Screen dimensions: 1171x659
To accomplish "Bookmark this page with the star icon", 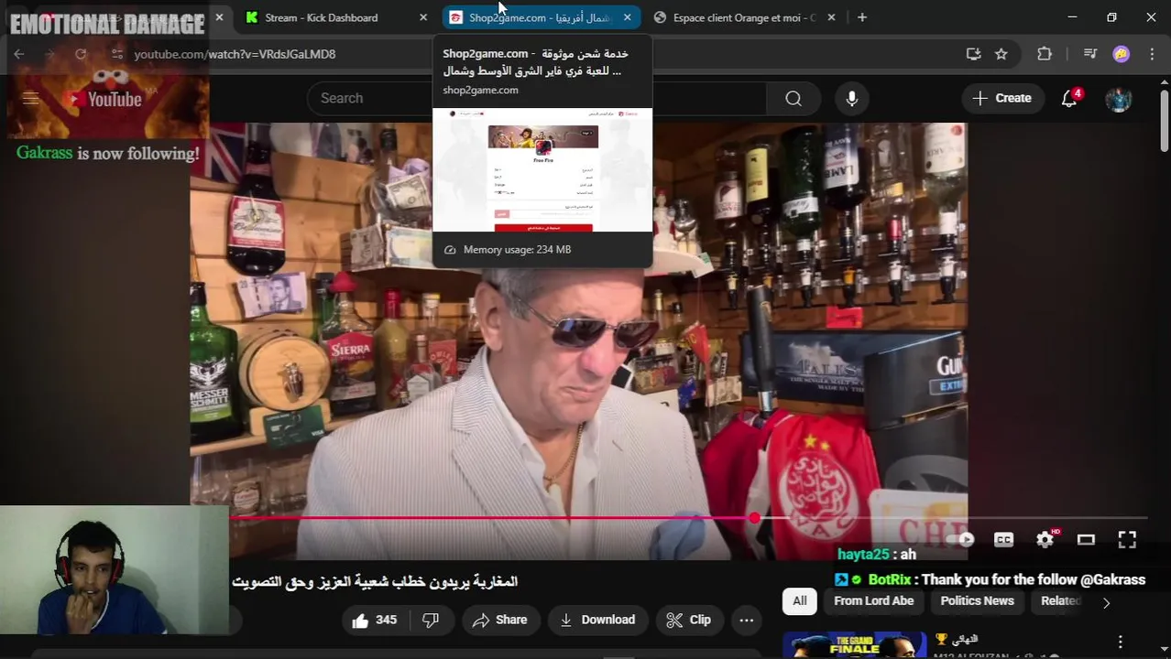I will point(1001,54).
